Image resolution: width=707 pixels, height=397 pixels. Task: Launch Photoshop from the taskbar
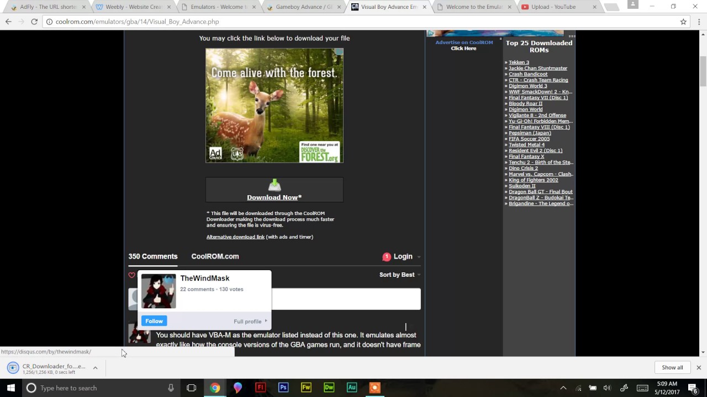(x=283, y=388)
